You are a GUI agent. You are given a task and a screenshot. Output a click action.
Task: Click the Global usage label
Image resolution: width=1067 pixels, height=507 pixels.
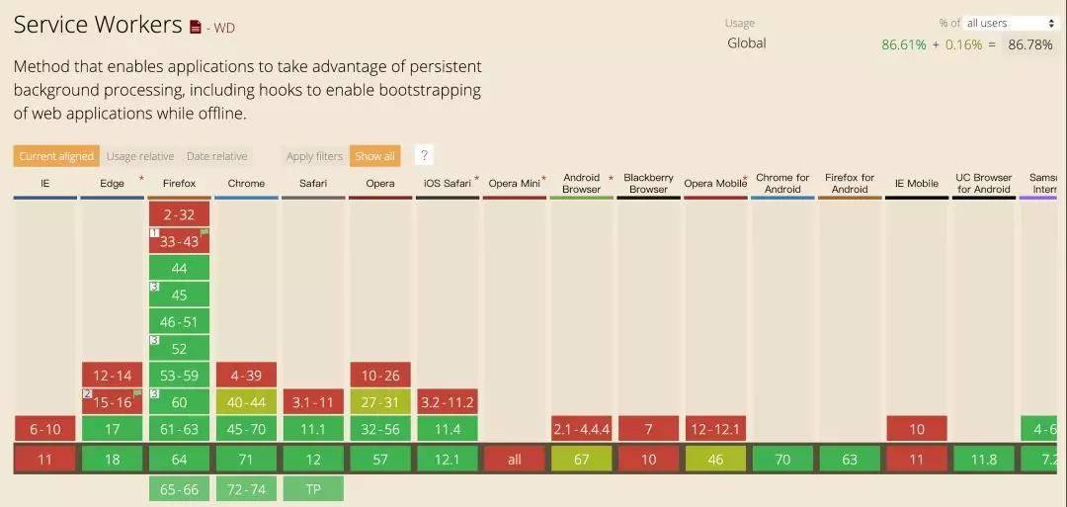[x=747, y=42]
